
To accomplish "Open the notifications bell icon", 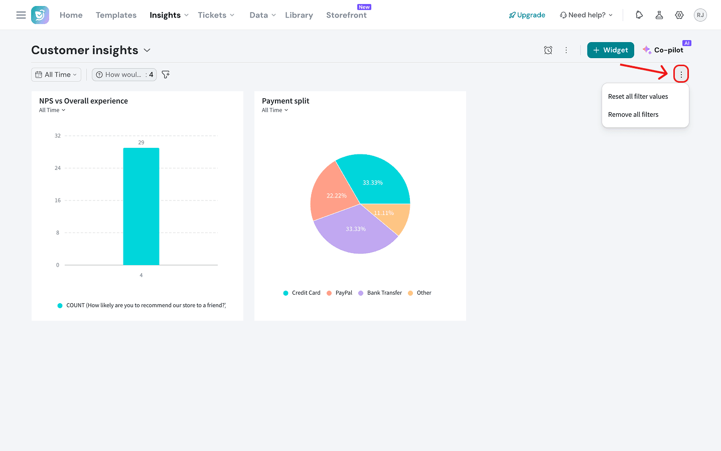I will pyautogui.click(x=639, y=15).
